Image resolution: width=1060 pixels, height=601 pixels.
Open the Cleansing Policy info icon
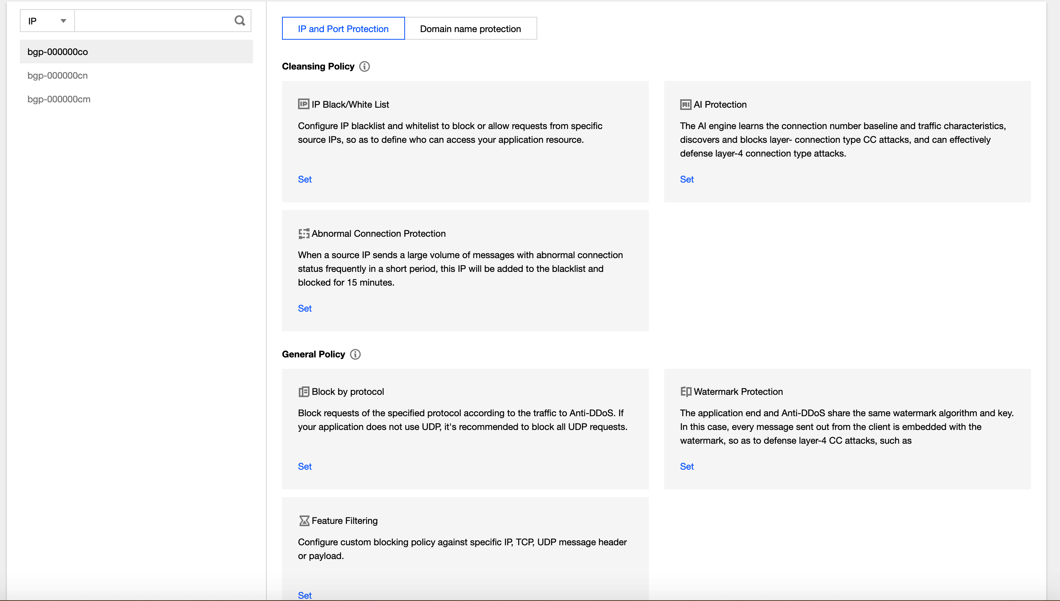pyautogui.click(x=364, y=66)
